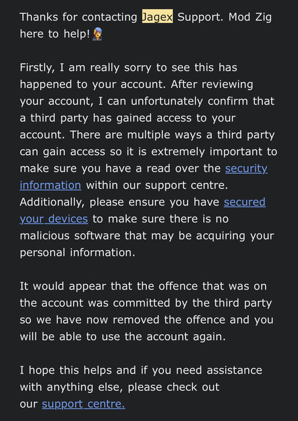Click "will be able to use the account again."
Screen dimensions: 298x421
click(x=123, y=337)
